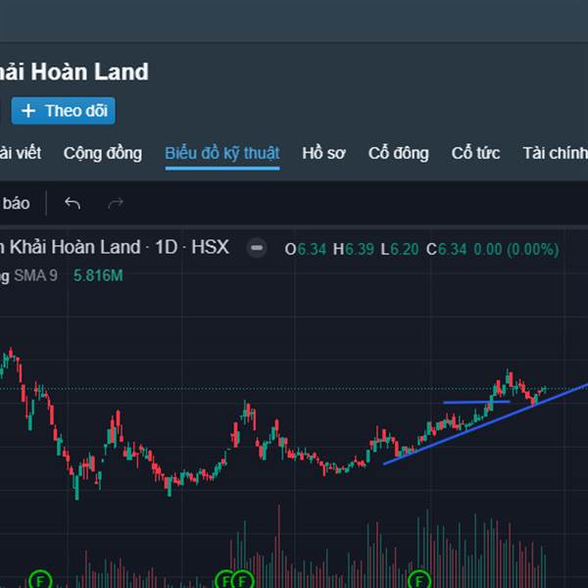This screenshot has height=588, width=588.
Task: Collapse the chart legend toggle button
Action: pyautogui.click(x=257, y=248)
